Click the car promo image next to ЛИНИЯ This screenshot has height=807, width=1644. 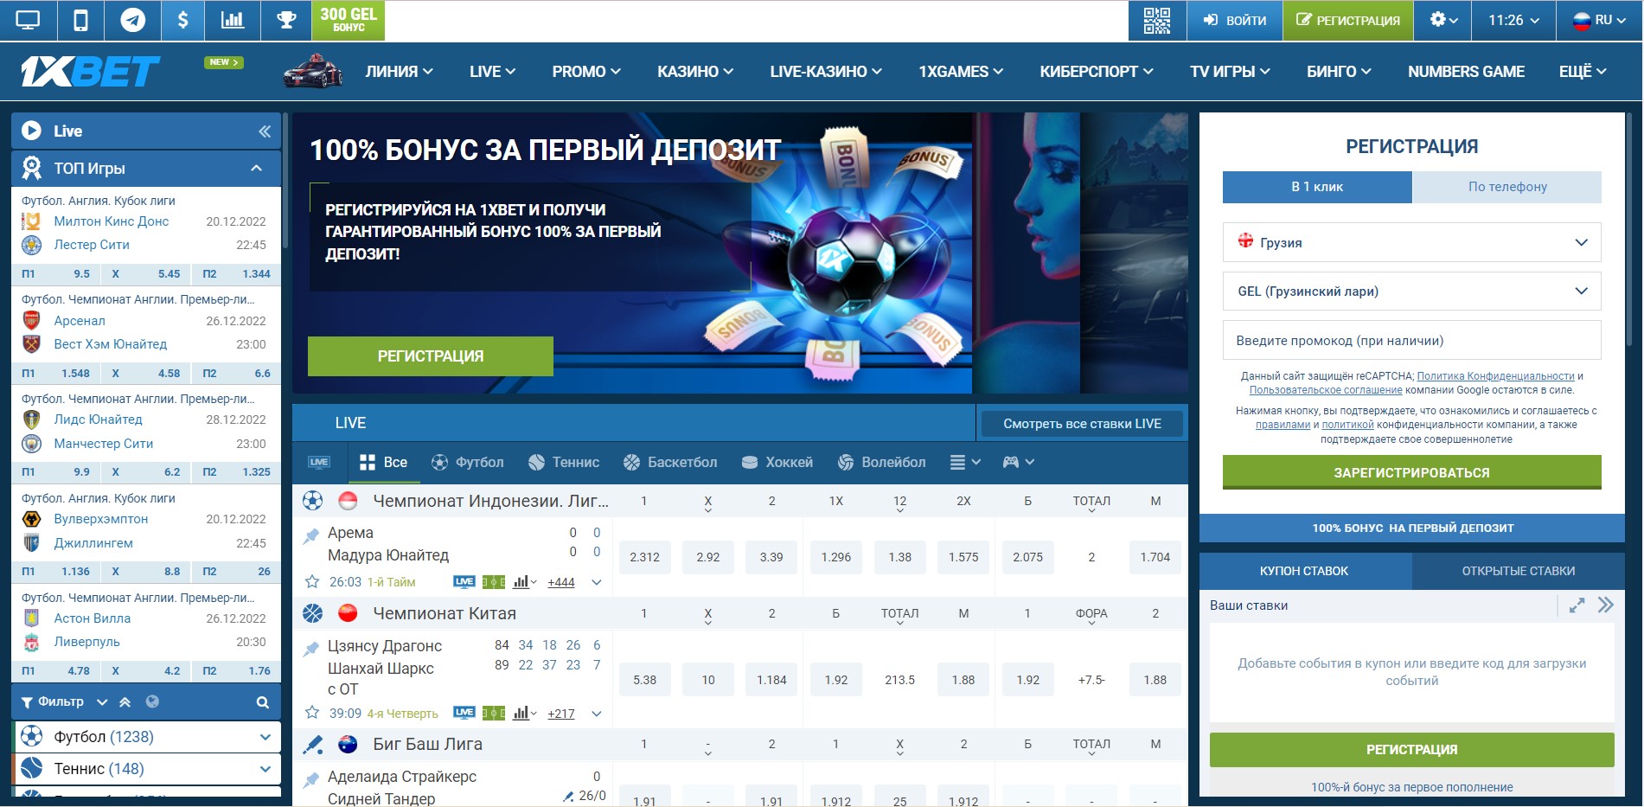pyautogui.click(x=313, y=71)
